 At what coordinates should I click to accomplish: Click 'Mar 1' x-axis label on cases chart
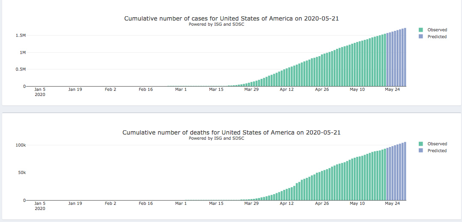181,90
